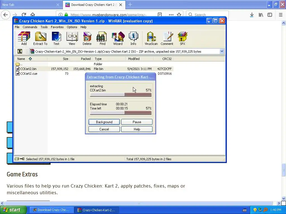The image size is (286, 214).
Task: Open the Extract To tool
Action: [40, 38]
